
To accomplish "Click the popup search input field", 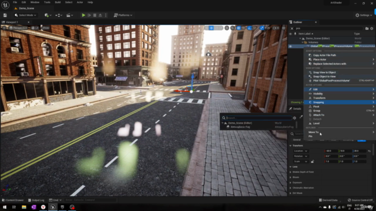I will tap(258, 118).
